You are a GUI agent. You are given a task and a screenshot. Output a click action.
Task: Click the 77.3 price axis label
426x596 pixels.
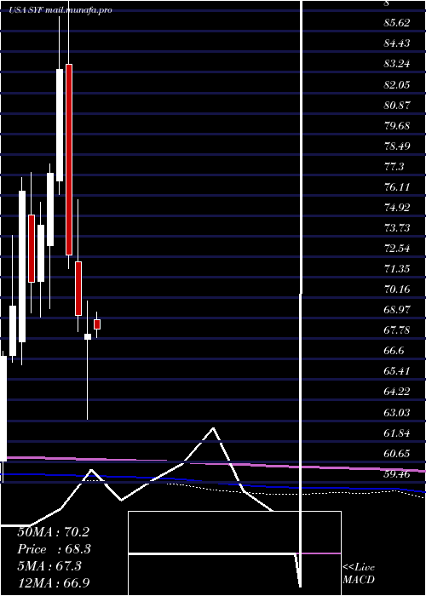(x=394, y=167)
